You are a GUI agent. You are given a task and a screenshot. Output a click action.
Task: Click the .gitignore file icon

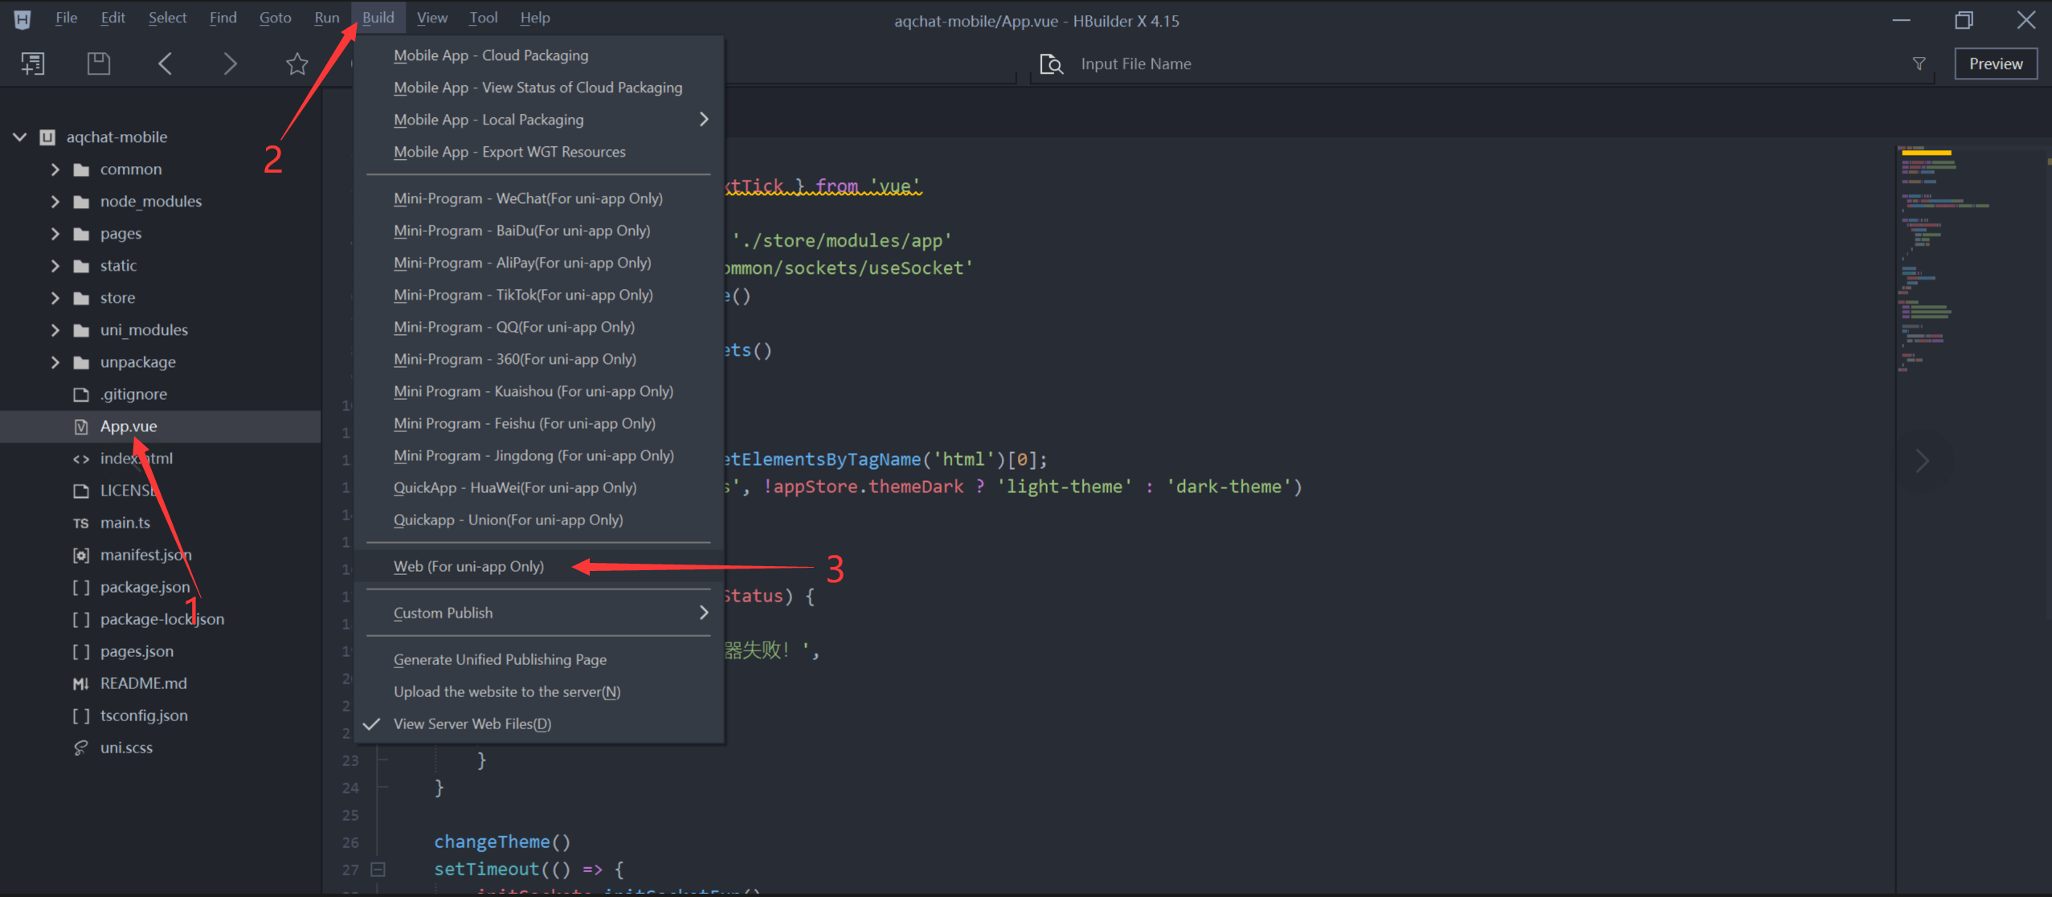tap(80, 394)
